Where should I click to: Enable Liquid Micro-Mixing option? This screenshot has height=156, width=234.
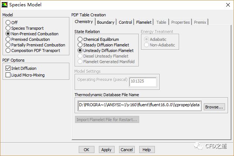coord(8,75)
